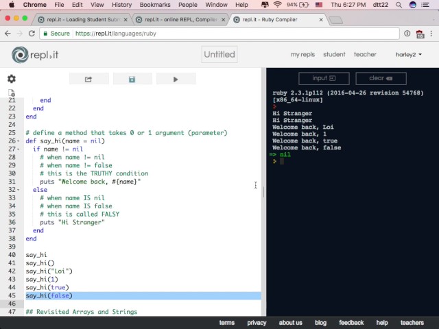Click the calendar extension icon
Screen dimensions: 439x329
click(x=420, y=34)
